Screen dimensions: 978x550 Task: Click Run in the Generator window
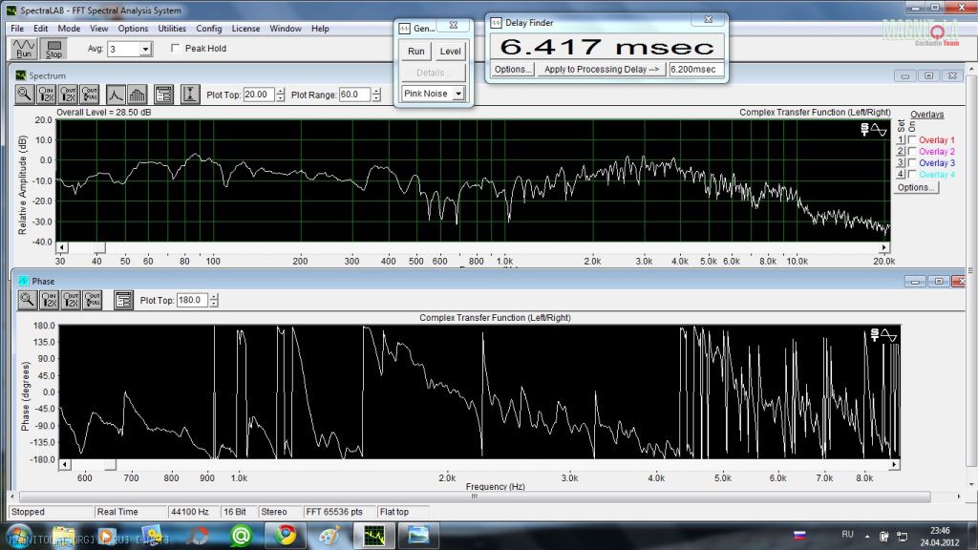[x=415, y=52]
